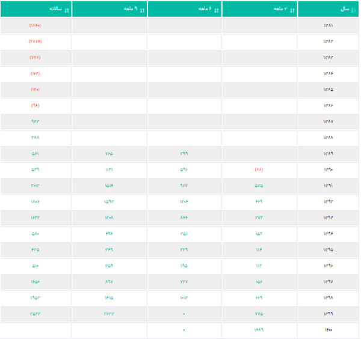Click the annual value in the ۱۳۸۷ row

35,121
